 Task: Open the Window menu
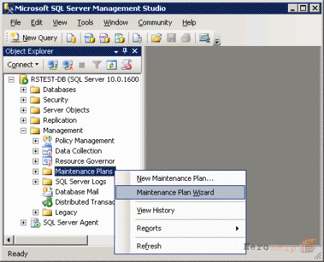click(x=116, y=23)
